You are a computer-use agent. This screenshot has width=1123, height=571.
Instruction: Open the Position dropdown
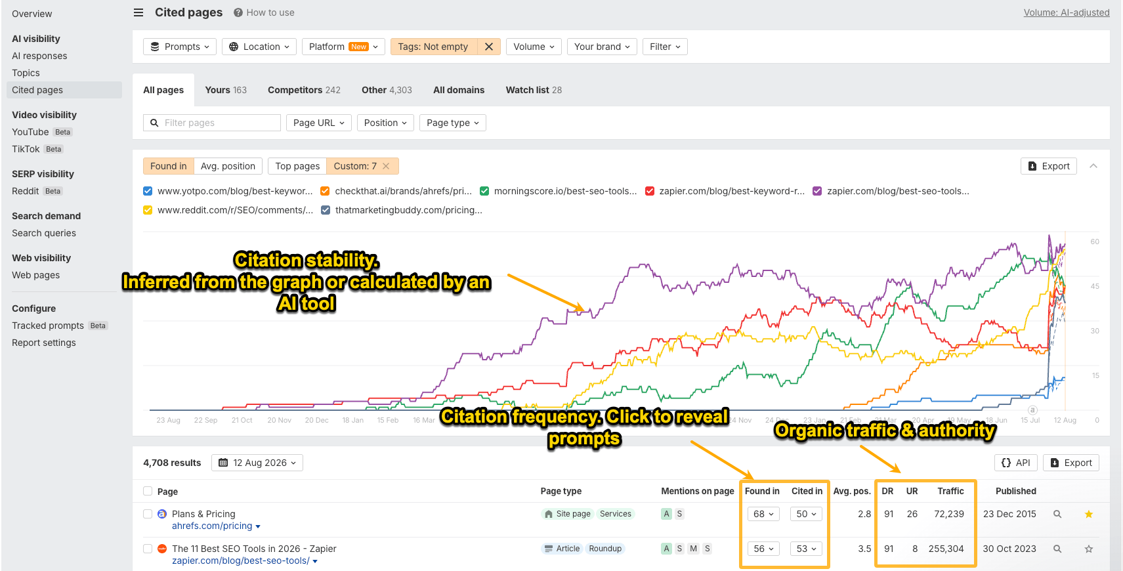[385, 123]
